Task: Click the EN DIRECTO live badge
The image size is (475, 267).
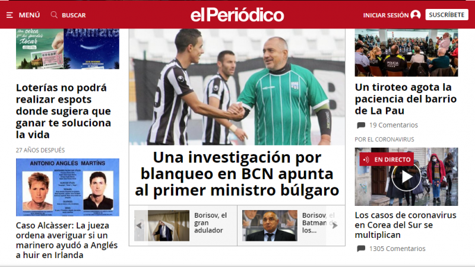Action: pyautogui.click(x=387, y=160)
